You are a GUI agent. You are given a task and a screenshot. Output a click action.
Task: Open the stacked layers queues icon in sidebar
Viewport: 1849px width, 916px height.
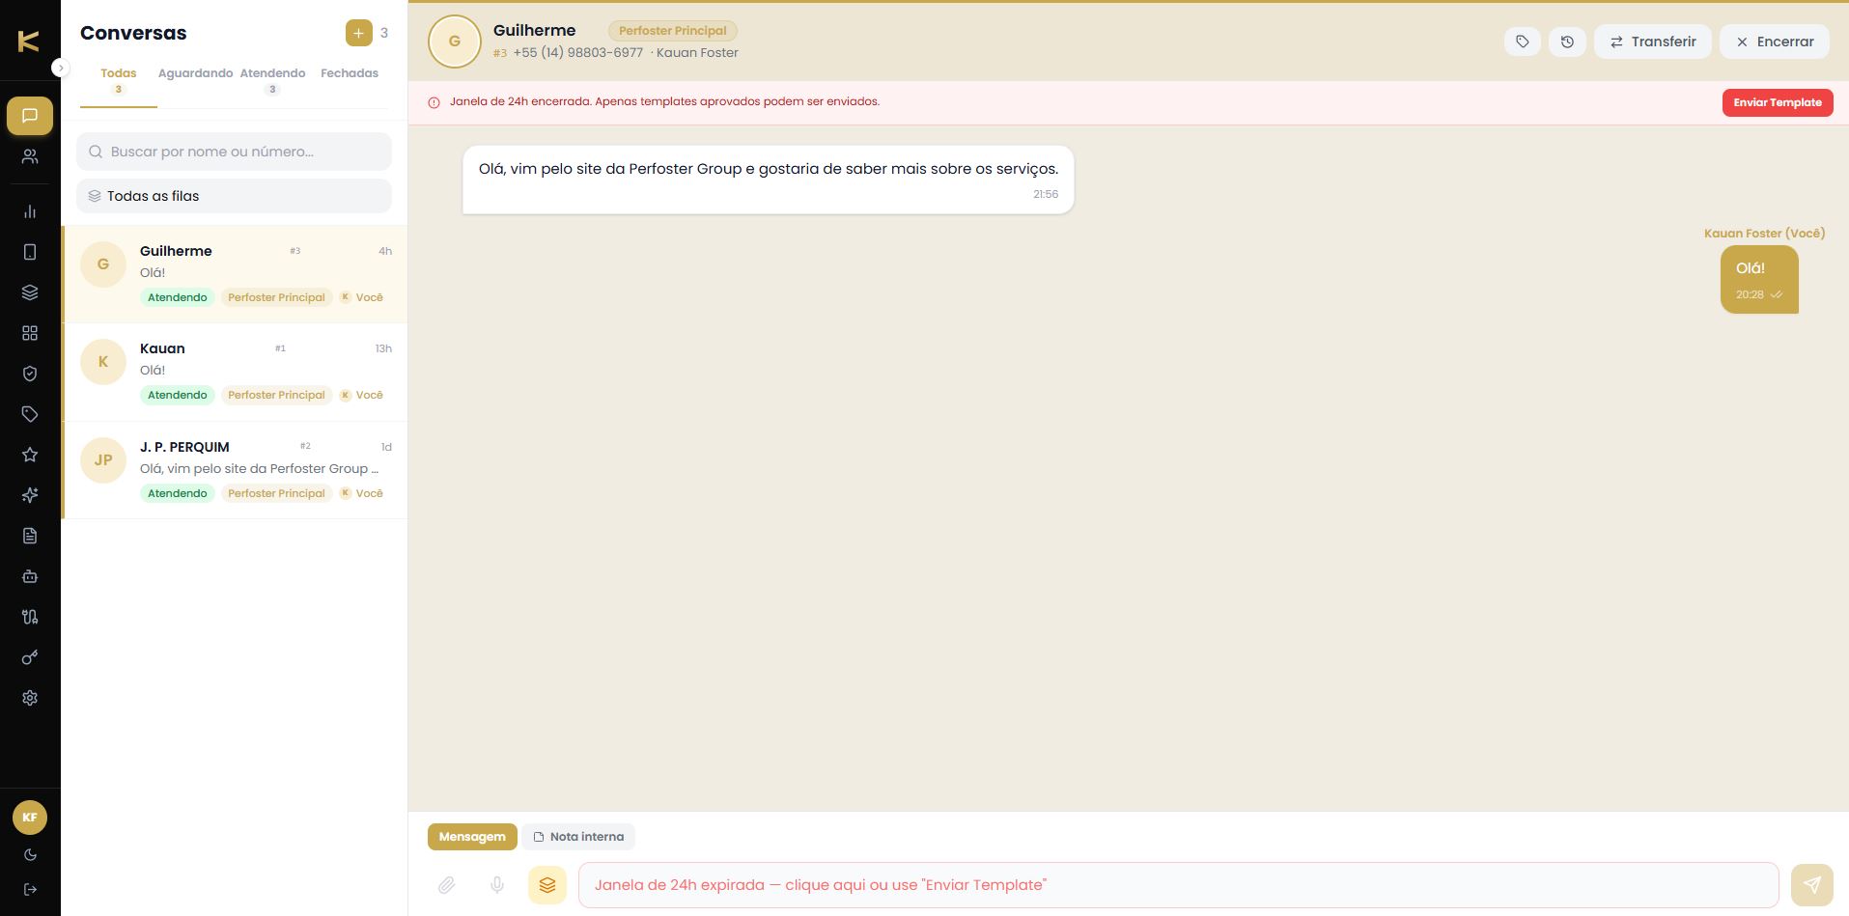[30, 292]
